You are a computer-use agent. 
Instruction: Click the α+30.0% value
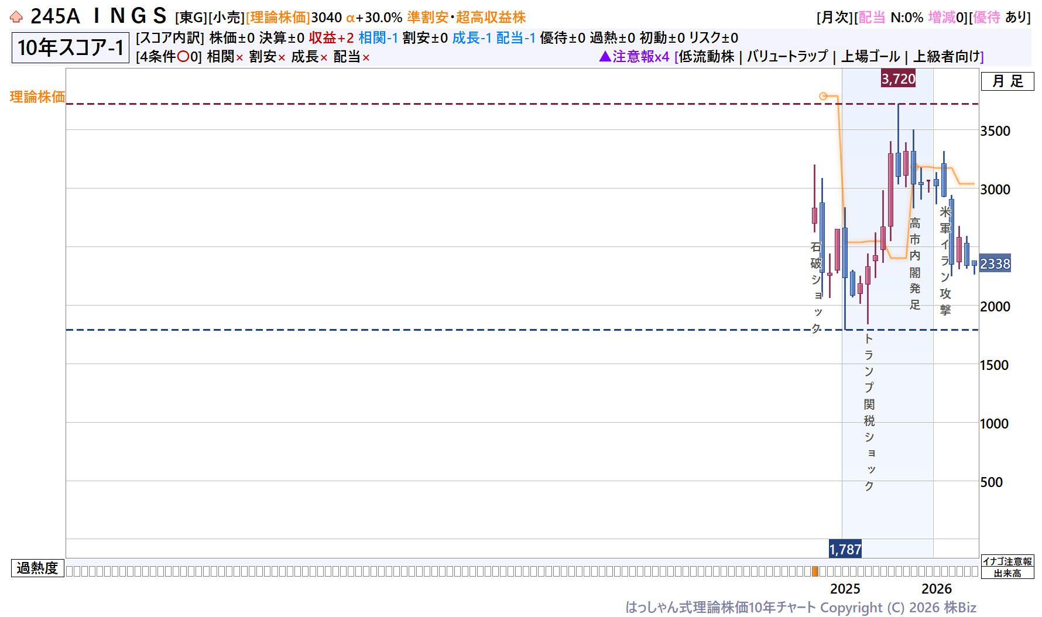374,18
